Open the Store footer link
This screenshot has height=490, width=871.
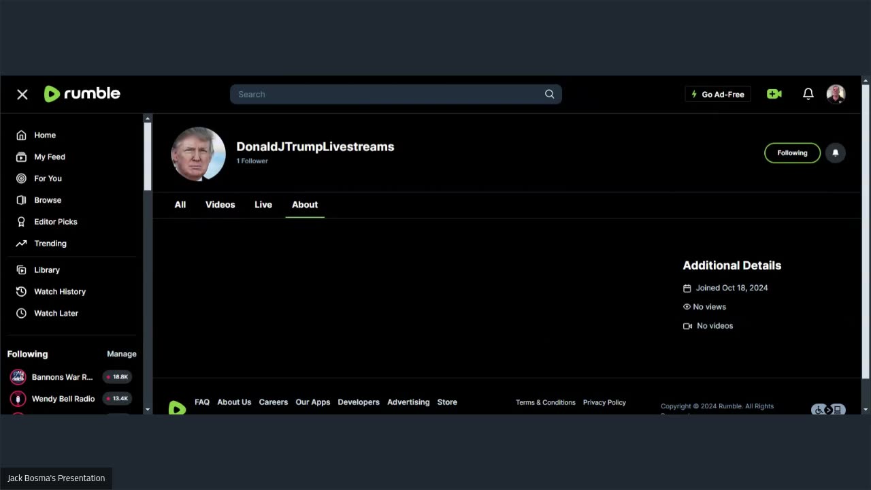447,402
